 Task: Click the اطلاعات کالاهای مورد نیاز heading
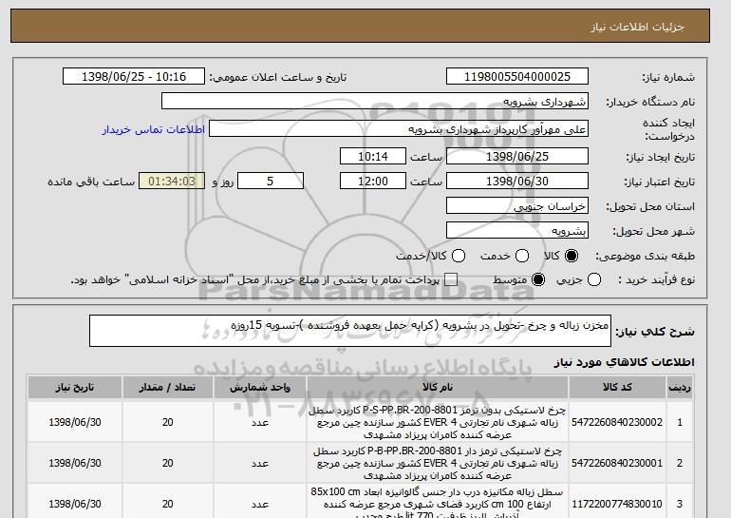(x=625, y=362)
